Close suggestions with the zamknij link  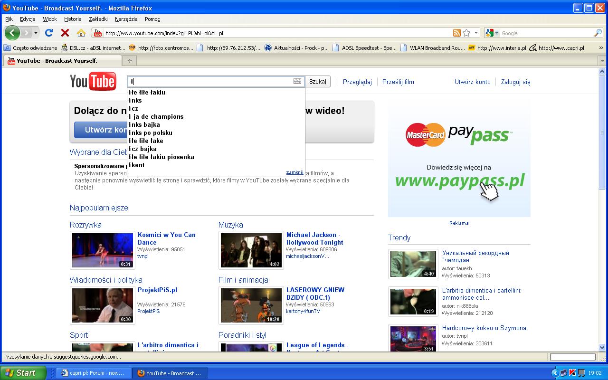294,172
